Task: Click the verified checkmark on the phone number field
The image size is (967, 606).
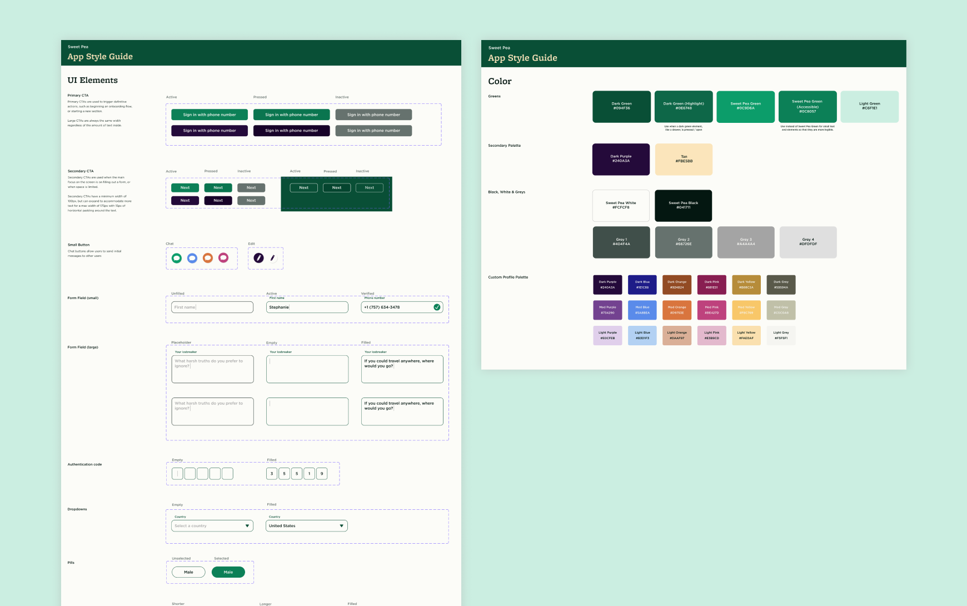Action: 437,306
